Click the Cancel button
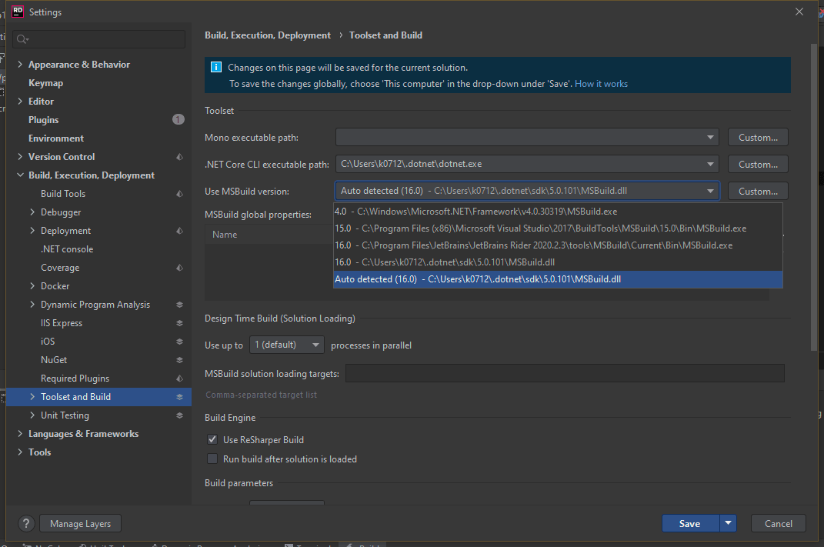This screenshot has width=824, height=547. [x=779, y=523]
